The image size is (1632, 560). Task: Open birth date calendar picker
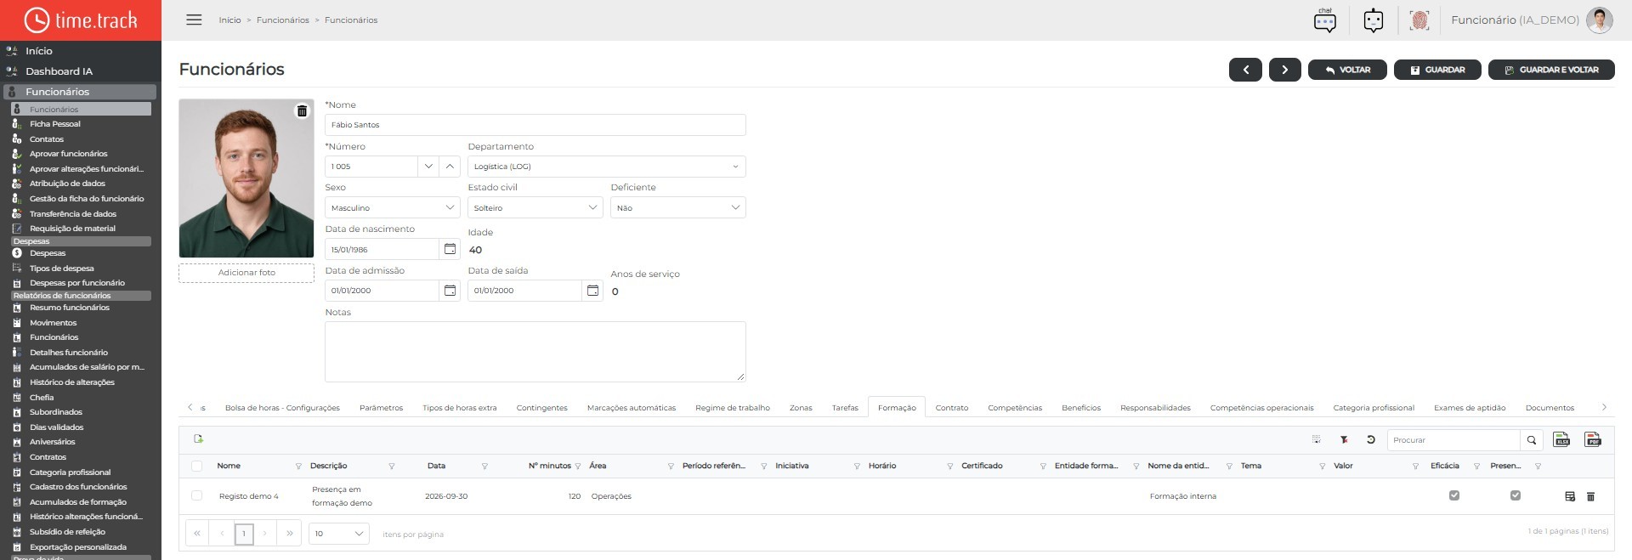(450, 249)
